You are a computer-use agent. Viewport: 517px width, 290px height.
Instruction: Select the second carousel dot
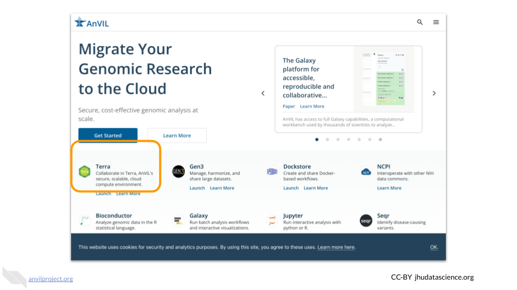tap(327, 140)
